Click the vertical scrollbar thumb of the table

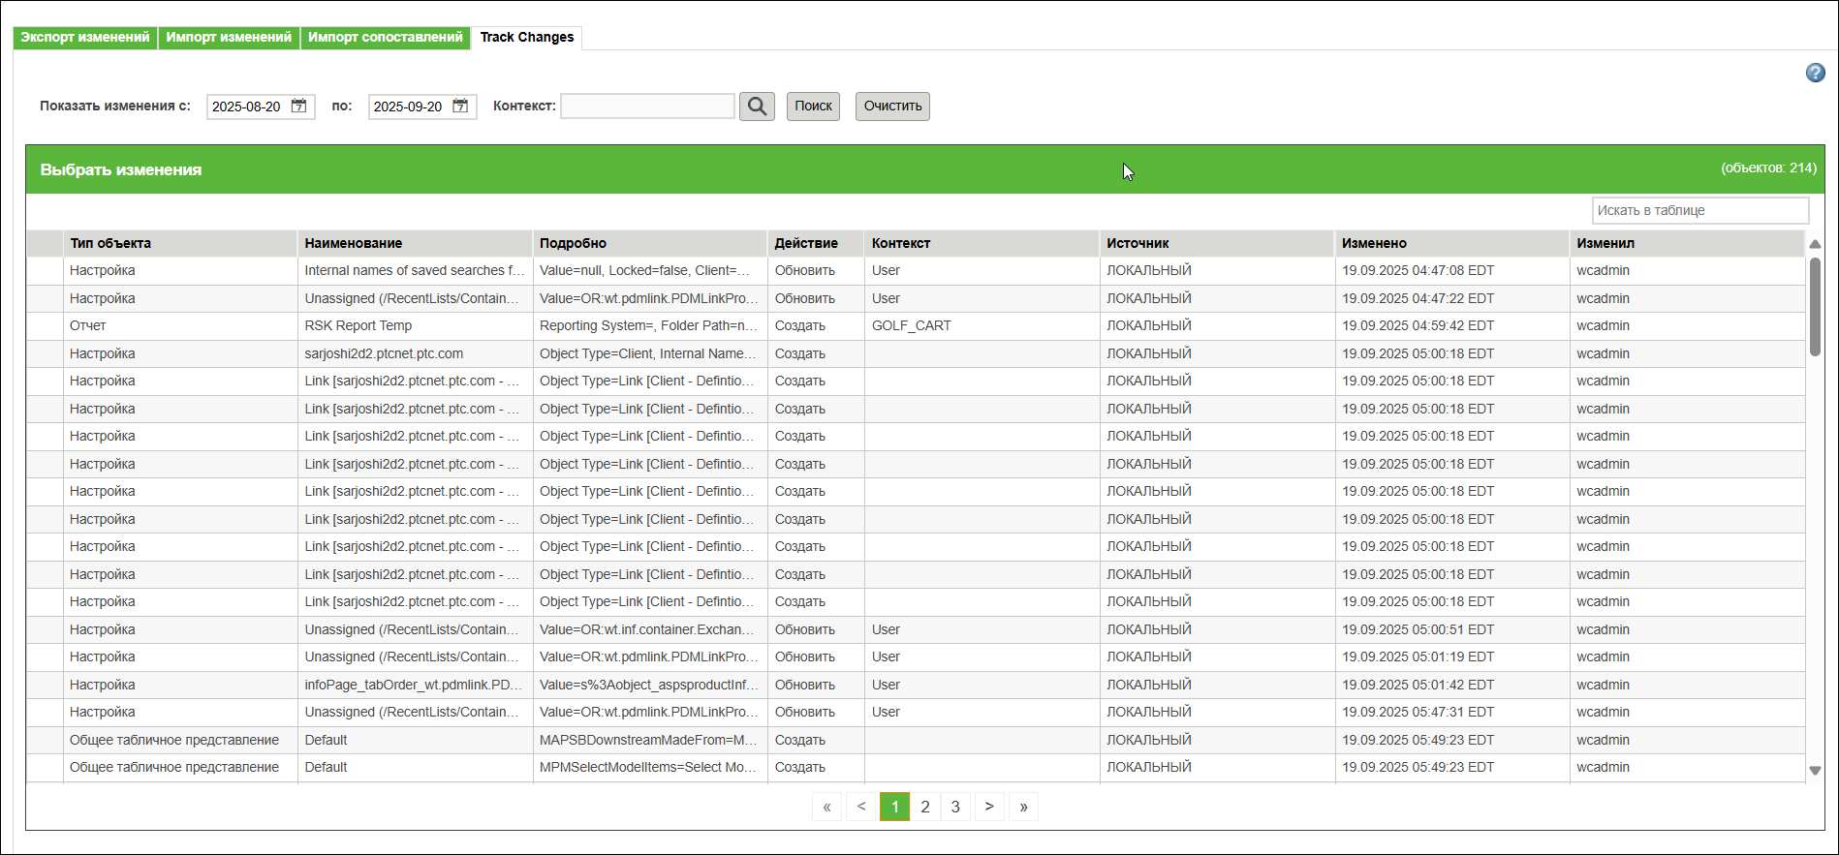pyautogui.click(x=1815, y=307)
